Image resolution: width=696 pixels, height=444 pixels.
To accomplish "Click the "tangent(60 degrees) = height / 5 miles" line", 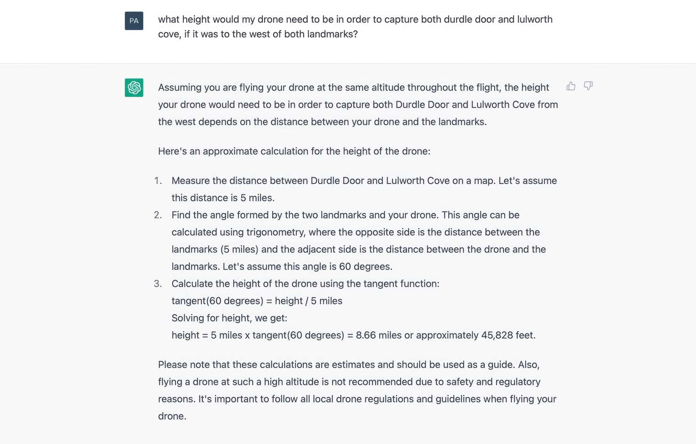I will [257, 301].
